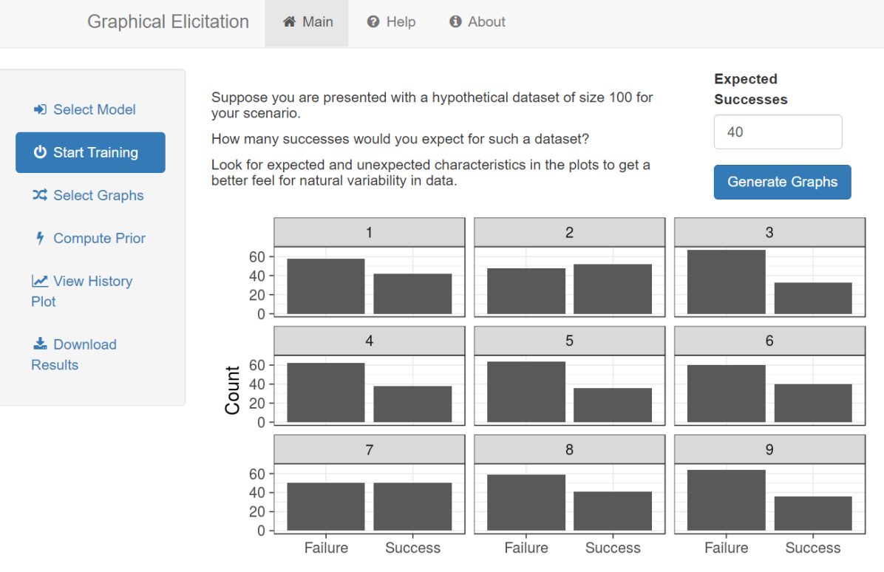Open the Compute Prior step
Viewport: 884px width, 572px height.
click(99, 238)
